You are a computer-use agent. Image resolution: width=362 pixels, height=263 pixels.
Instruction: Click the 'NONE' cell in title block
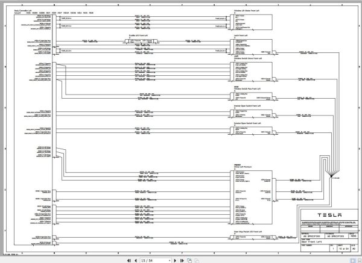click(x=353, y=236)
